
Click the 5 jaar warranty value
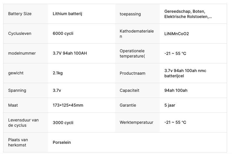point(170,105)
